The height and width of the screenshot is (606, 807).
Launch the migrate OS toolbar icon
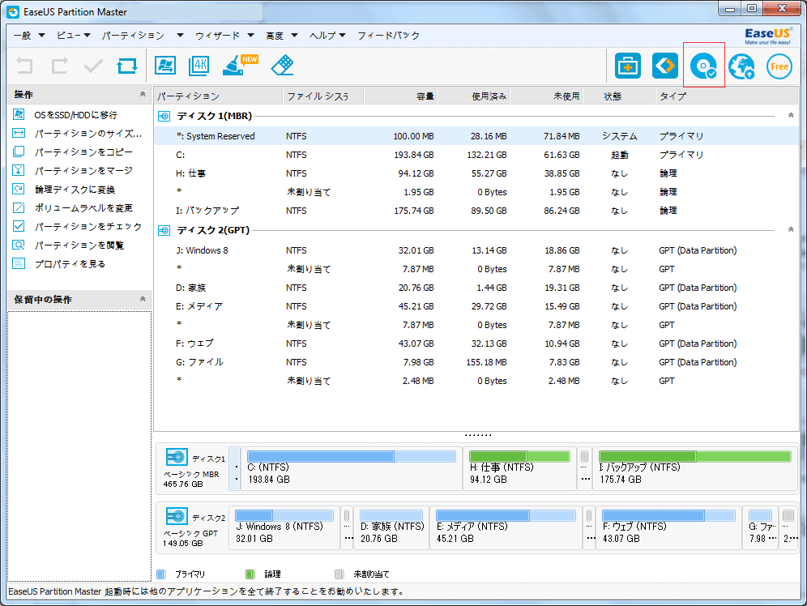(x=165, y=66)
